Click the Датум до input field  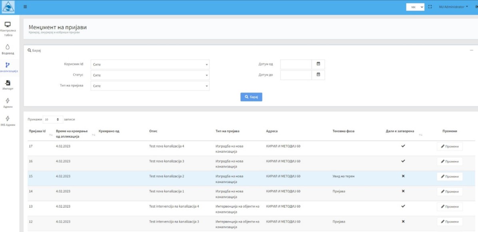point(296,75)
